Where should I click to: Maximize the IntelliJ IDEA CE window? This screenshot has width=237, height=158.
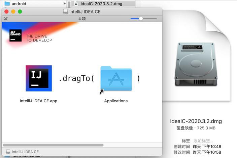click(x=20, y=12)
